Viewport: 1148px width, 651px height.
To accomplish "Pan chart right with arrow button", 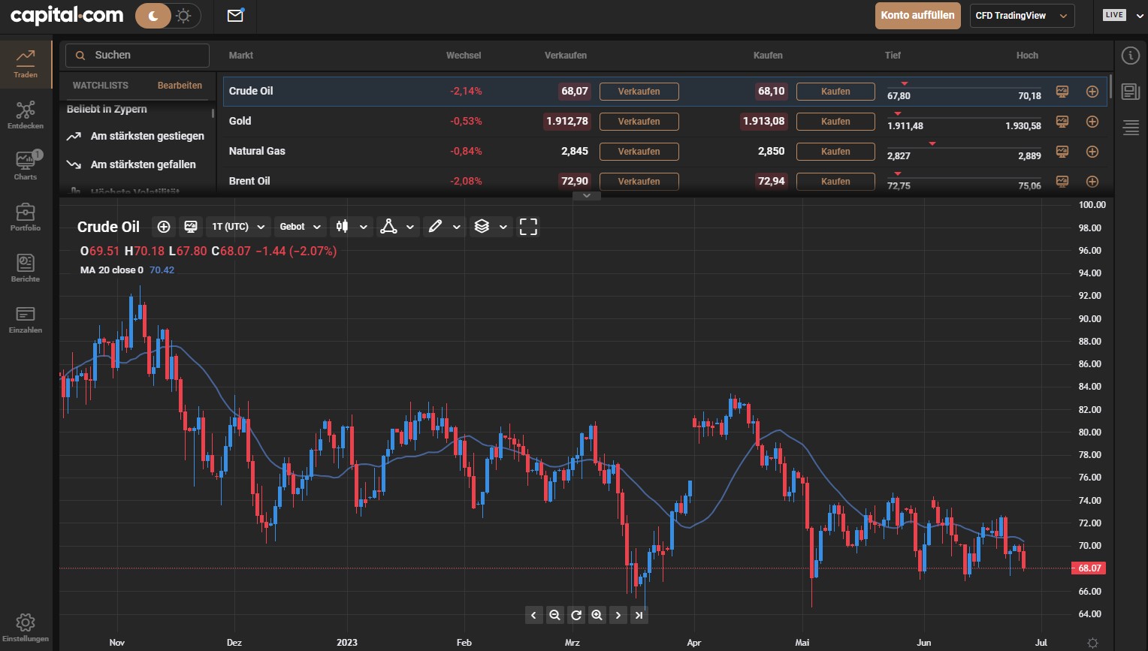I will pyautogui.click(x=618, y=615).
